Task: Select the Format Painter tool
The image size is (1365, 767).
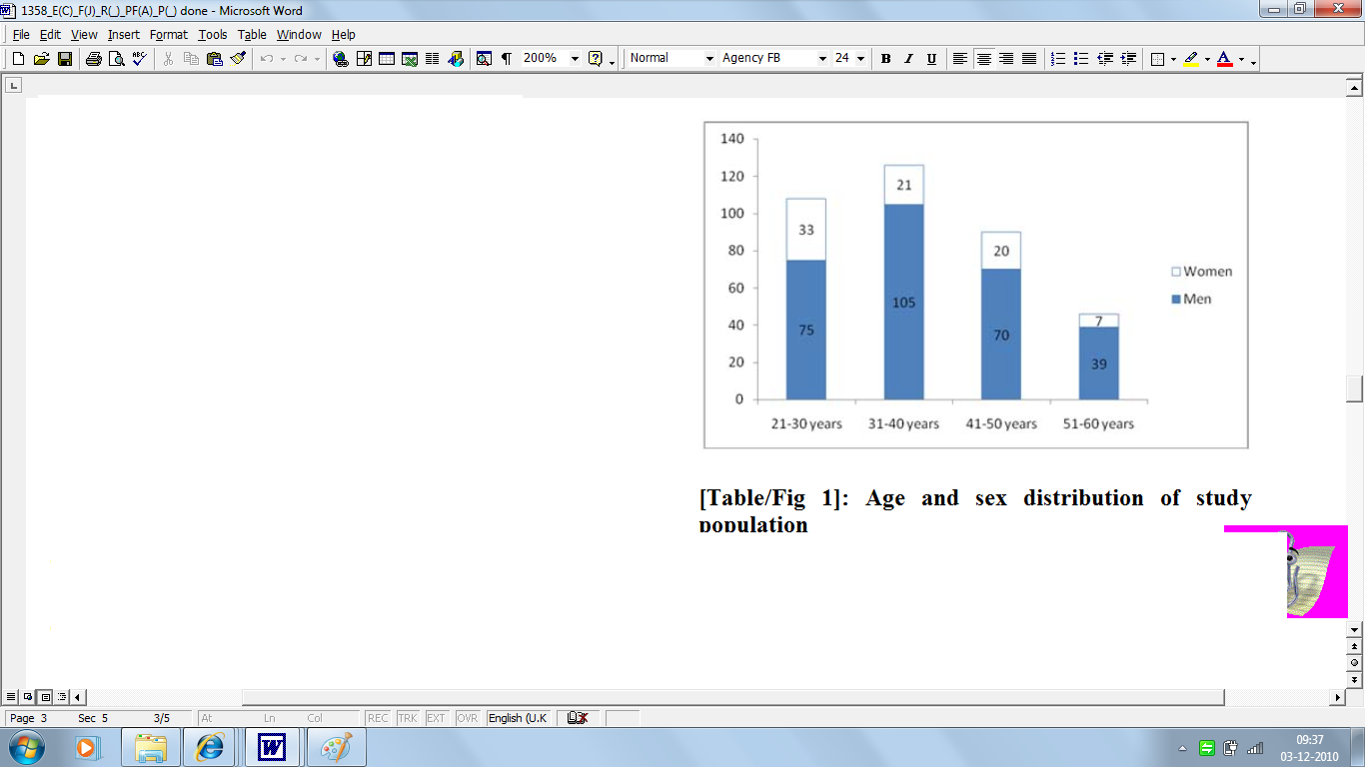Action: [238, 59]
